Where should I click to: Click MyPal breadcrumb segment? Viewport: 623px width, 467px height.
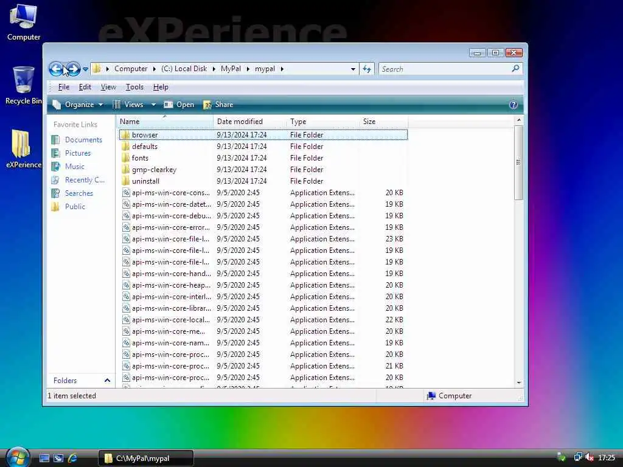tap(231, 69)
